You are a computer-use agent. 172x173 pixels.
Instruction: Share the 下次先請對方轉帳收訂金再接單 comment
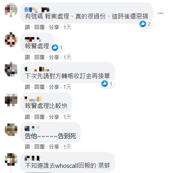tap(54, 87)
